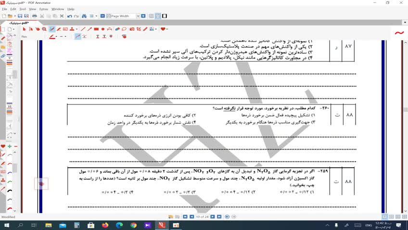Image resolution: width=408 pixels, height=230 pixels.
Task: Select the Stamp tool
Action: click(x=72, y=29)
